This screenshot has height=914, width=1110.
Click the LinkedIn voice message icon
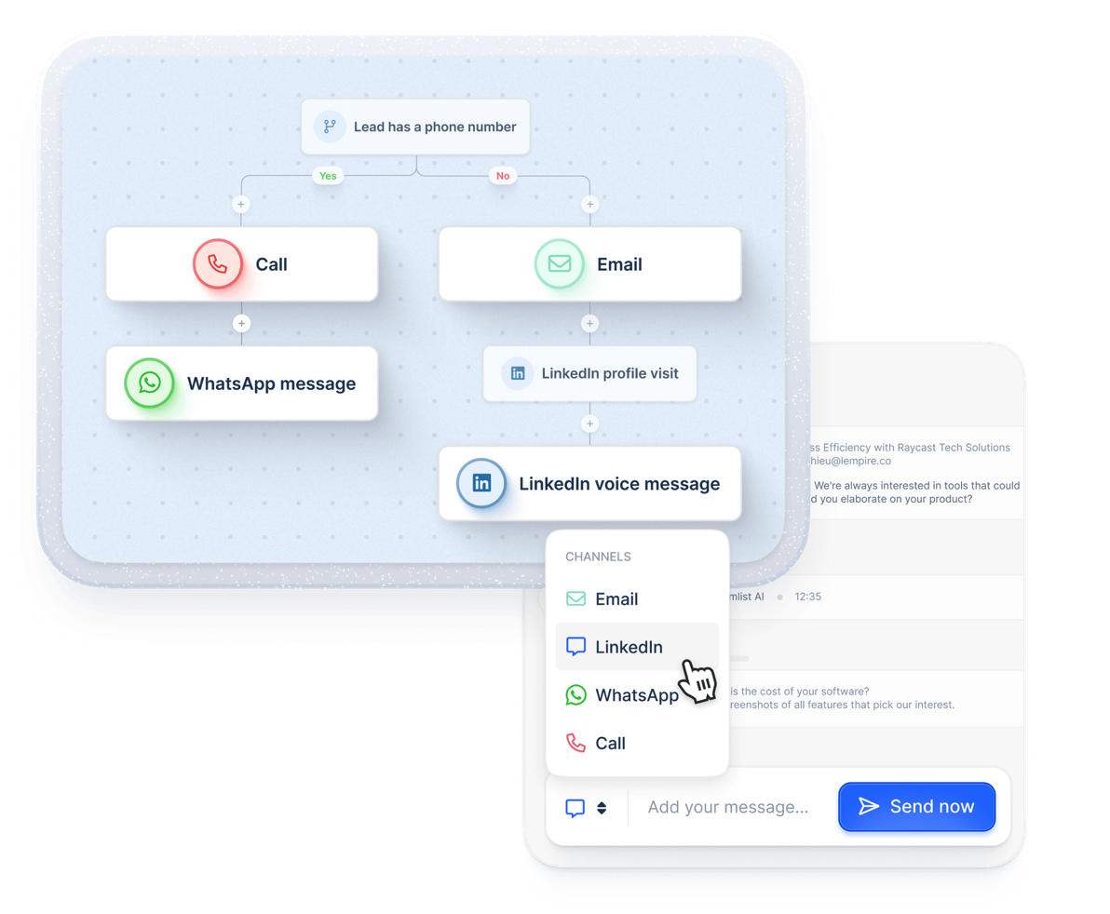pos(481,483)
